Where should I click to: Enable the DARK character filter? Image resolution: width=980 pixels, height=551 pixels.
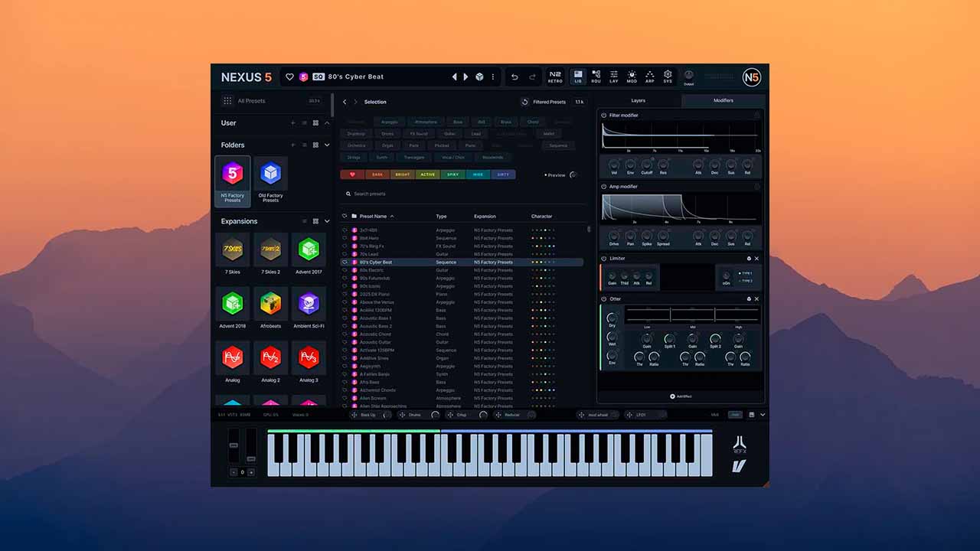tap(376, 174)
